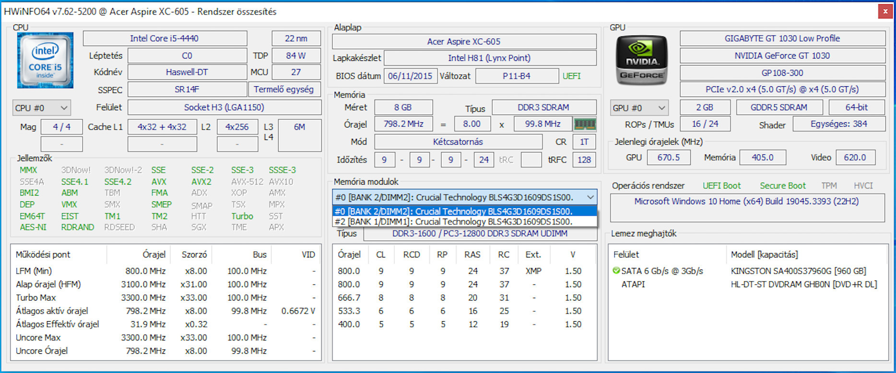Screen dimensions: 896x373
Task: Click the Secure Boot label
Action: click(x=783, y=186)
